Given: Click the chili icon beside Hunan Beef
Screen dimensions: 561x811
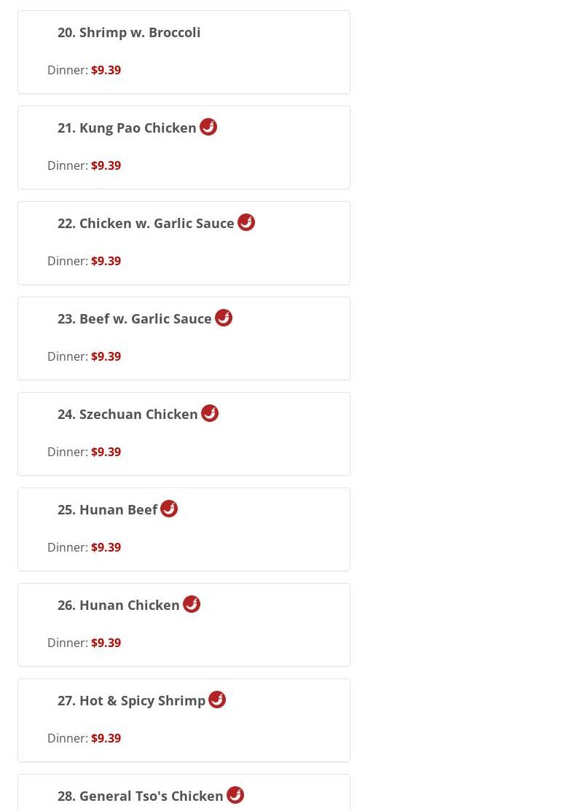Looking at the screenshot, I should pyautogui.click(x=169, y=509).
